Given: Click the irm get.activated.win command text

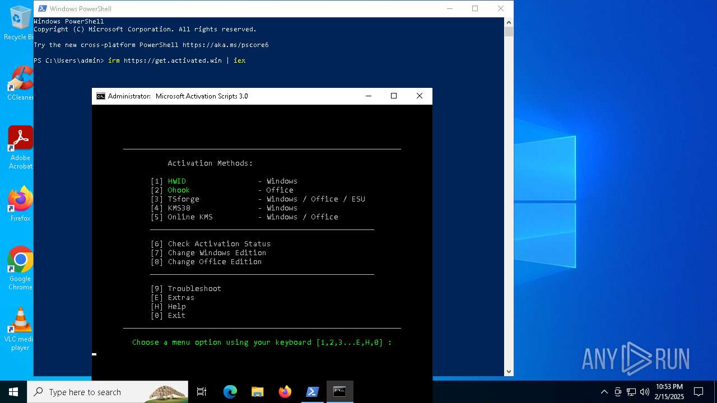Looking at the screenshot, I should [x=176, y=60].
